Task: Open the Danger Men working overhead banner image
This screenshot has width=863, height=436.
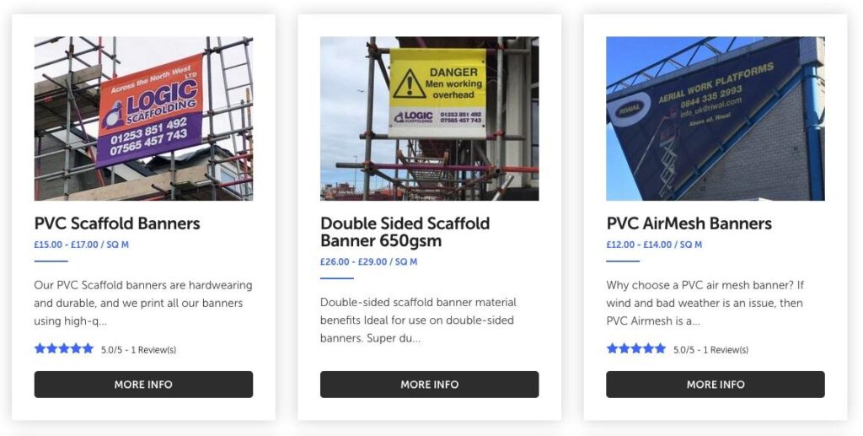Action: pyautogui.click(x=429, y=118)
